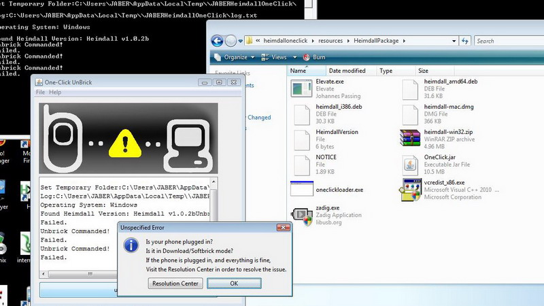Screen dimensions: 544x306
Task: Select the heimdall_i386.deb file icon
Action: [301, 114]
